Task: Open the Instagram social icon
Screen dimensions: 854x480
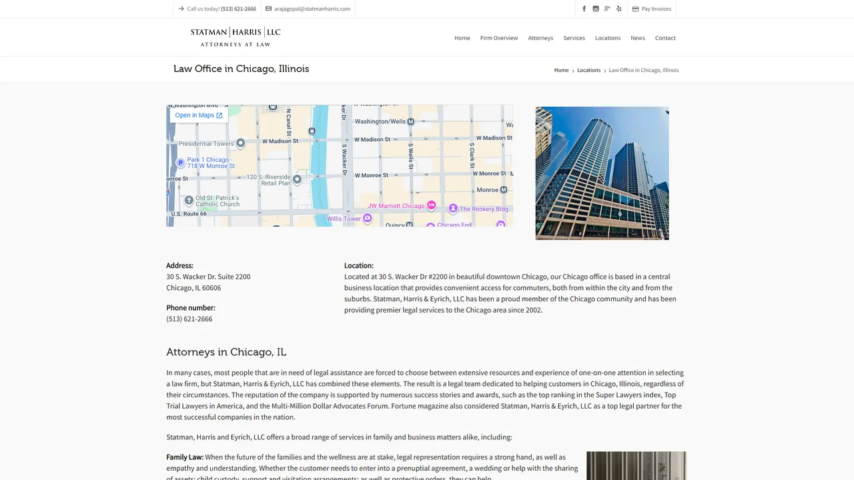Action: point(596,9)
